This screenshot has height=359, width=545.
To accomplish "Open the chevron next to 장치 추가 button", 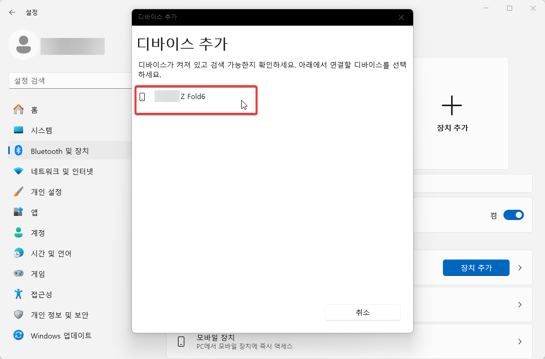I will [519, 267].
